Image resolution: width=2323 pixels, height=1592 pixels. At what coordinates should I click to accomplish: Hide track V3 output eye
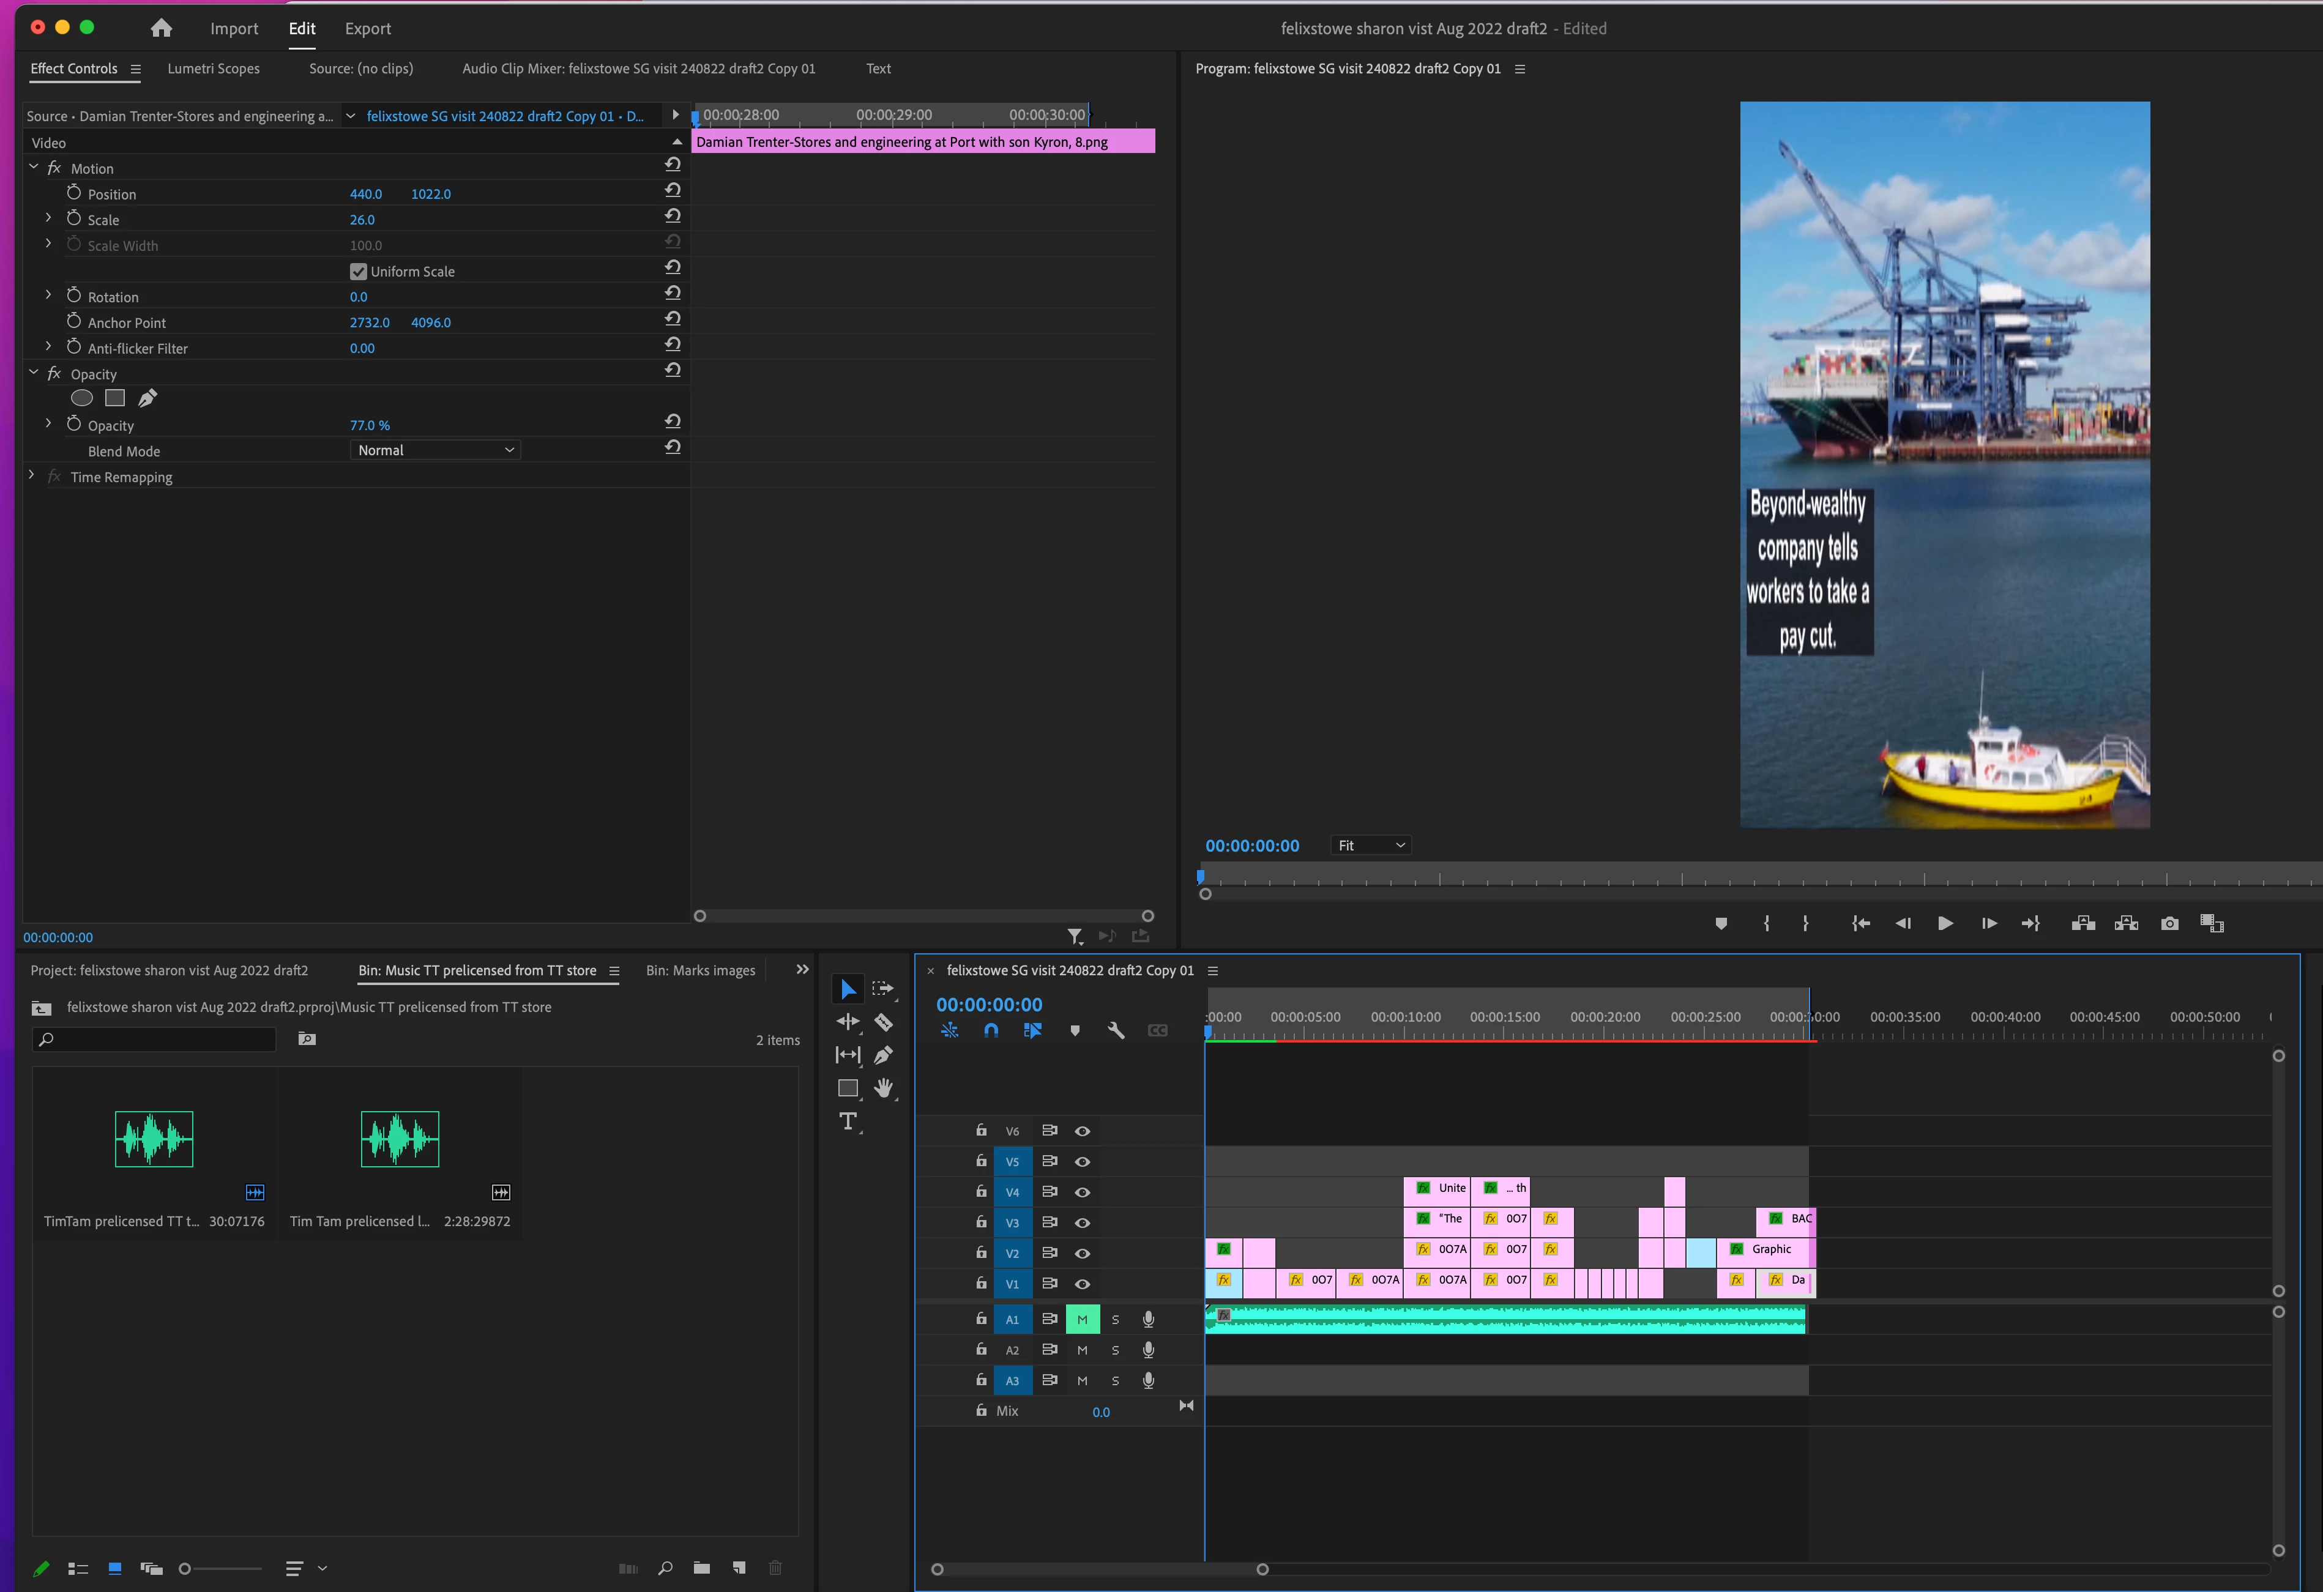[1081, 1223]
